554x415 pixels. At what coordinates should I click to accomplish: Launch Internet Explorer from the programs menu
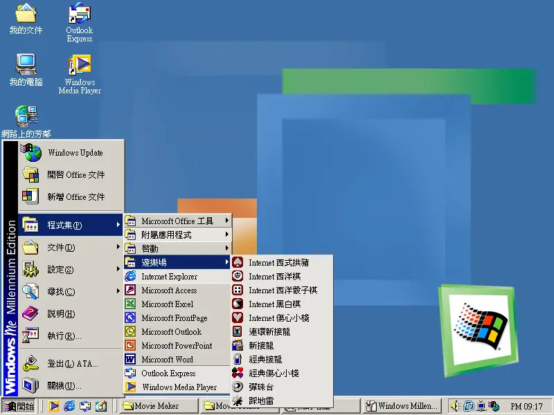(x=177, y=276)
